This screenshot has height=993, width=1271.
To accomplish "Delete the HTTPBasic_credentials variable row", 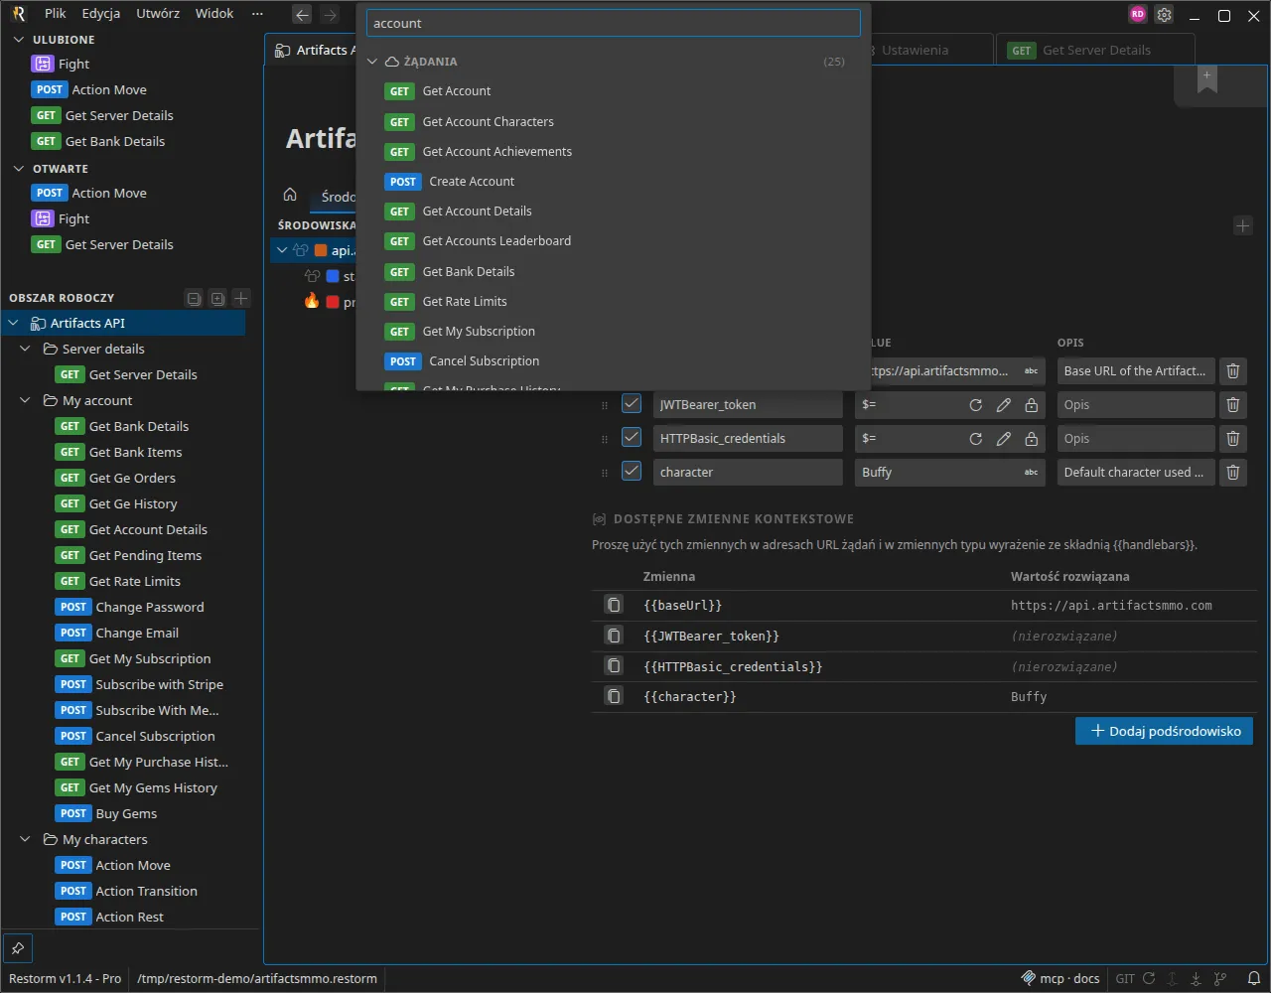I will point(1233,439).
